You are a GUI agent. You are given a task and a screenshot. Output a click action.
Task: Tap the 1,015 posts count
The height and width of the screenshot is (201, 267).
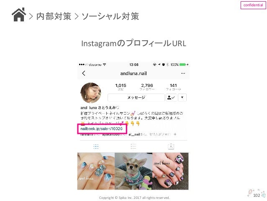click(x=121, y=87)
